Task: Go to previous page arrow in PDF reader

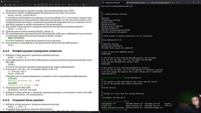Action: tap(19, 5)
